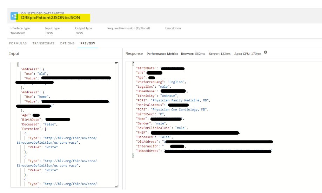Click the Response panel heading

pyautogui.click(x=134, y=53)
